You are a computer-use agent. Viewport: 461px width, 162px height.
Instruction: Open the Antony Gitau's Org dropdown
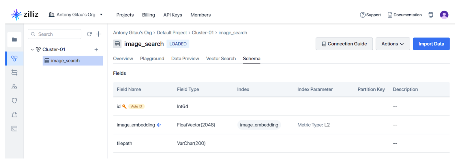coord(76,15)
